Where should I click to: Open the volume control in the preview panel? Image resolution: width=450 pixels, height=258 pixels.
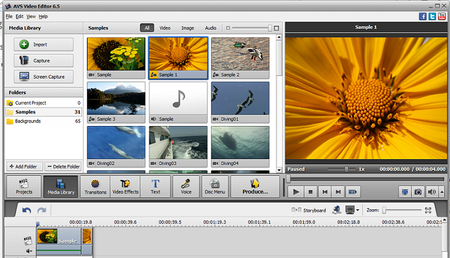point(431,192)
